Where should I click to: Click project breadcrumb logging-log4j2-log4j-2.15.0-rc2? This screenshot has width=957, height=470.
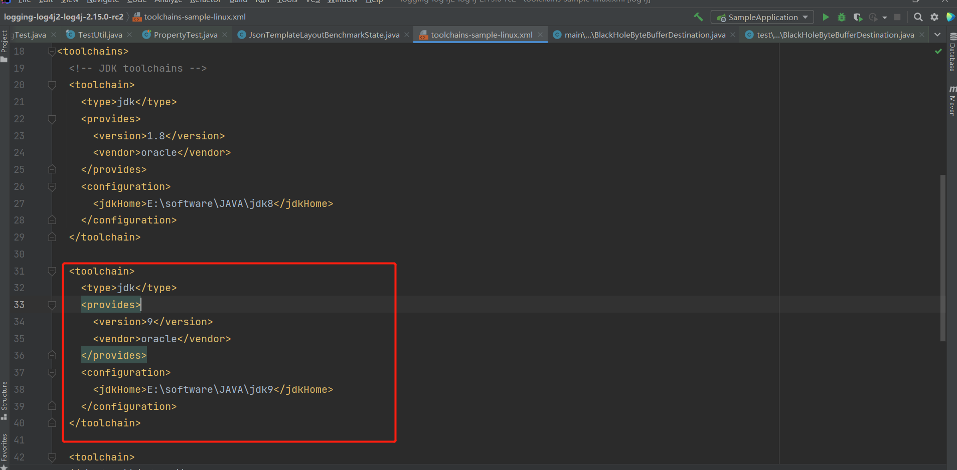pyautogui.click(x=64, y=17)
